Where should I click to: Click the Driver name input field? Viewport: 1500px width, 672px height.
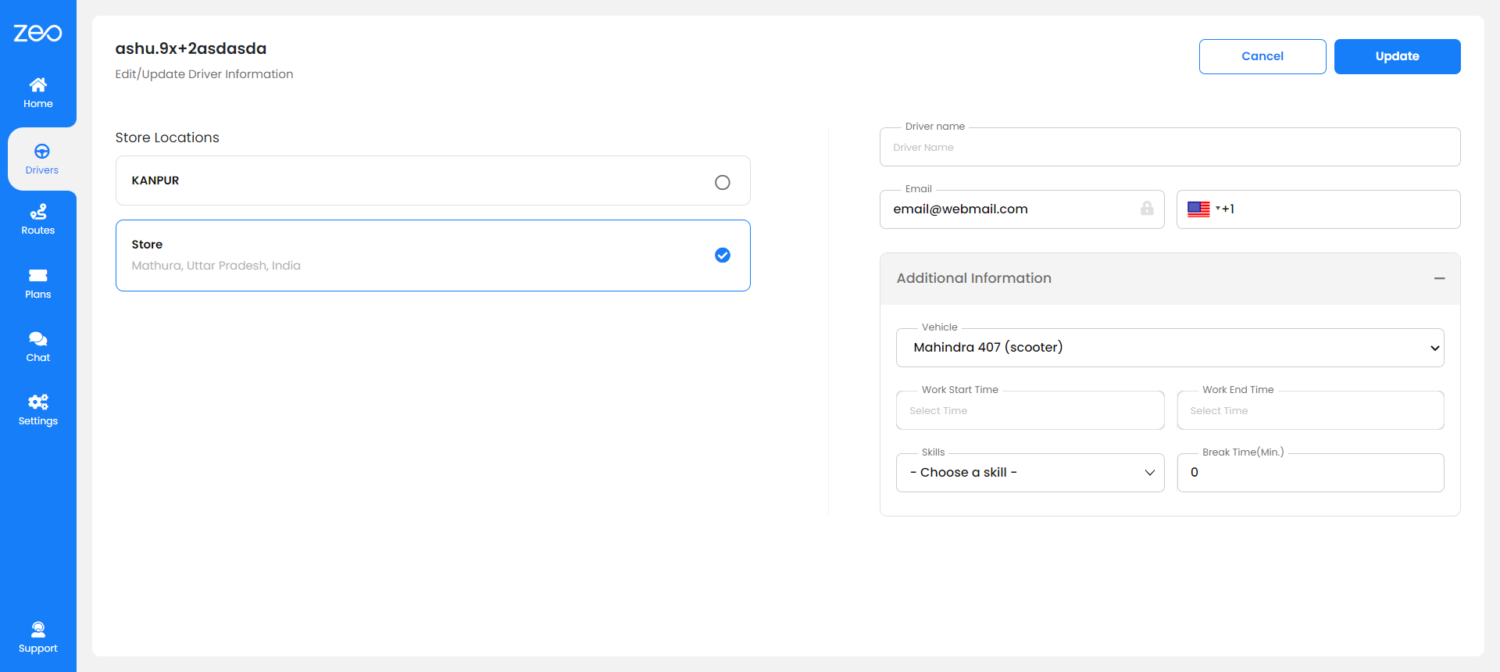(1170, 148)
